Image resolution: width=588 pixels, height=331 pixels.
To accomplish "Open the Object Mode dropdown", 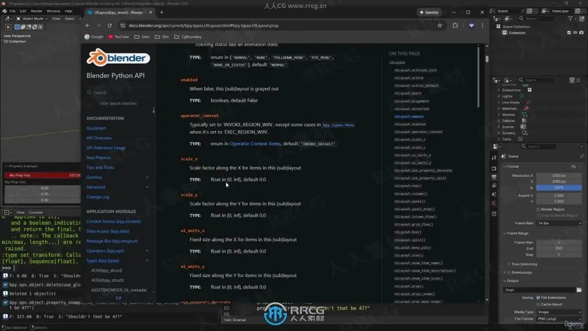I will tap(32, 19).
